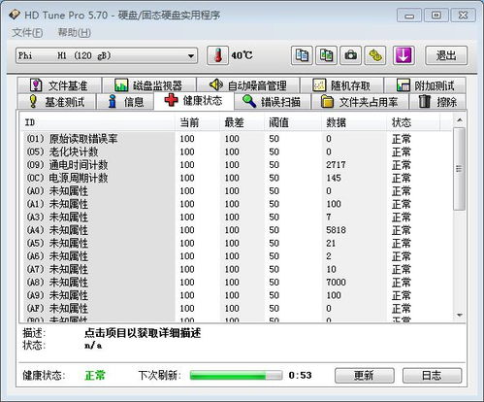The height and width of the screenshot is (402, 484).
Task: Click the 40℃ temperature reading
Action: [242, 55]
